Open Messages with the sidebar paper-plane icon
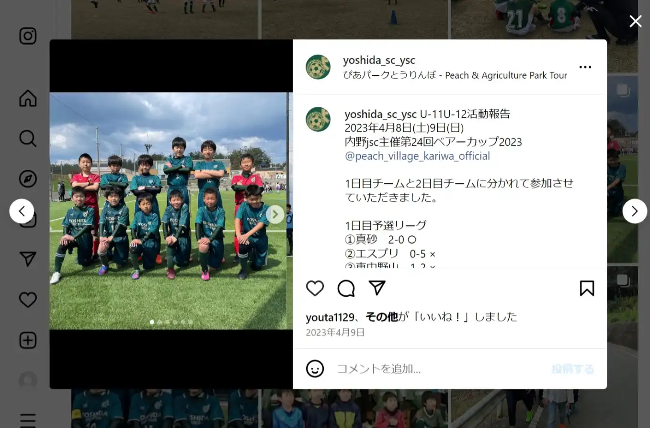This screenshot has height=428, width=650. [28, 259]
